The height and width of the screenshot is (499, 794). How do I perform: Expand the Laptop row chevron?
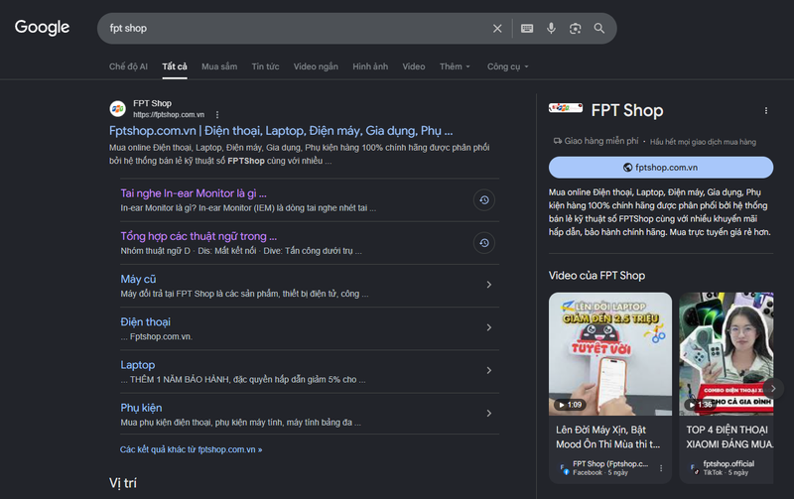coord(488,370)
